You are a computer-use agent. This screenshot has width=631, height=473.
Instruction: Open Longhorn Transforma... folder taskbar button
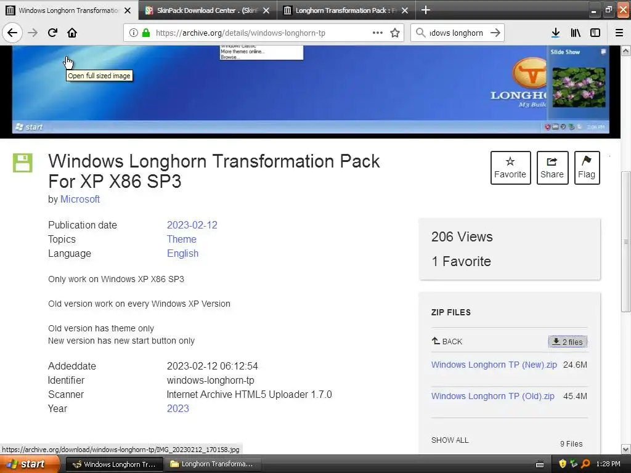(x=213, y=464)
